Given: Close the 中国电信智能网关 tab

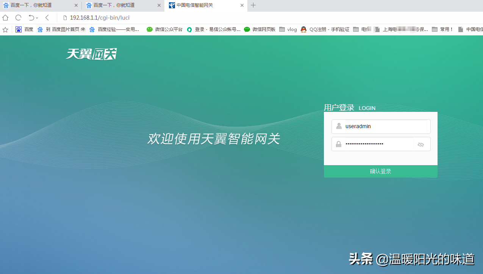Looking at the screenshot, I should [x=242, y=5].
